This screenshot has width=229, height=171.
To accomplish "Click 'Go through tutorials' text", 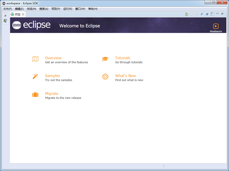I will pos(129,62).
